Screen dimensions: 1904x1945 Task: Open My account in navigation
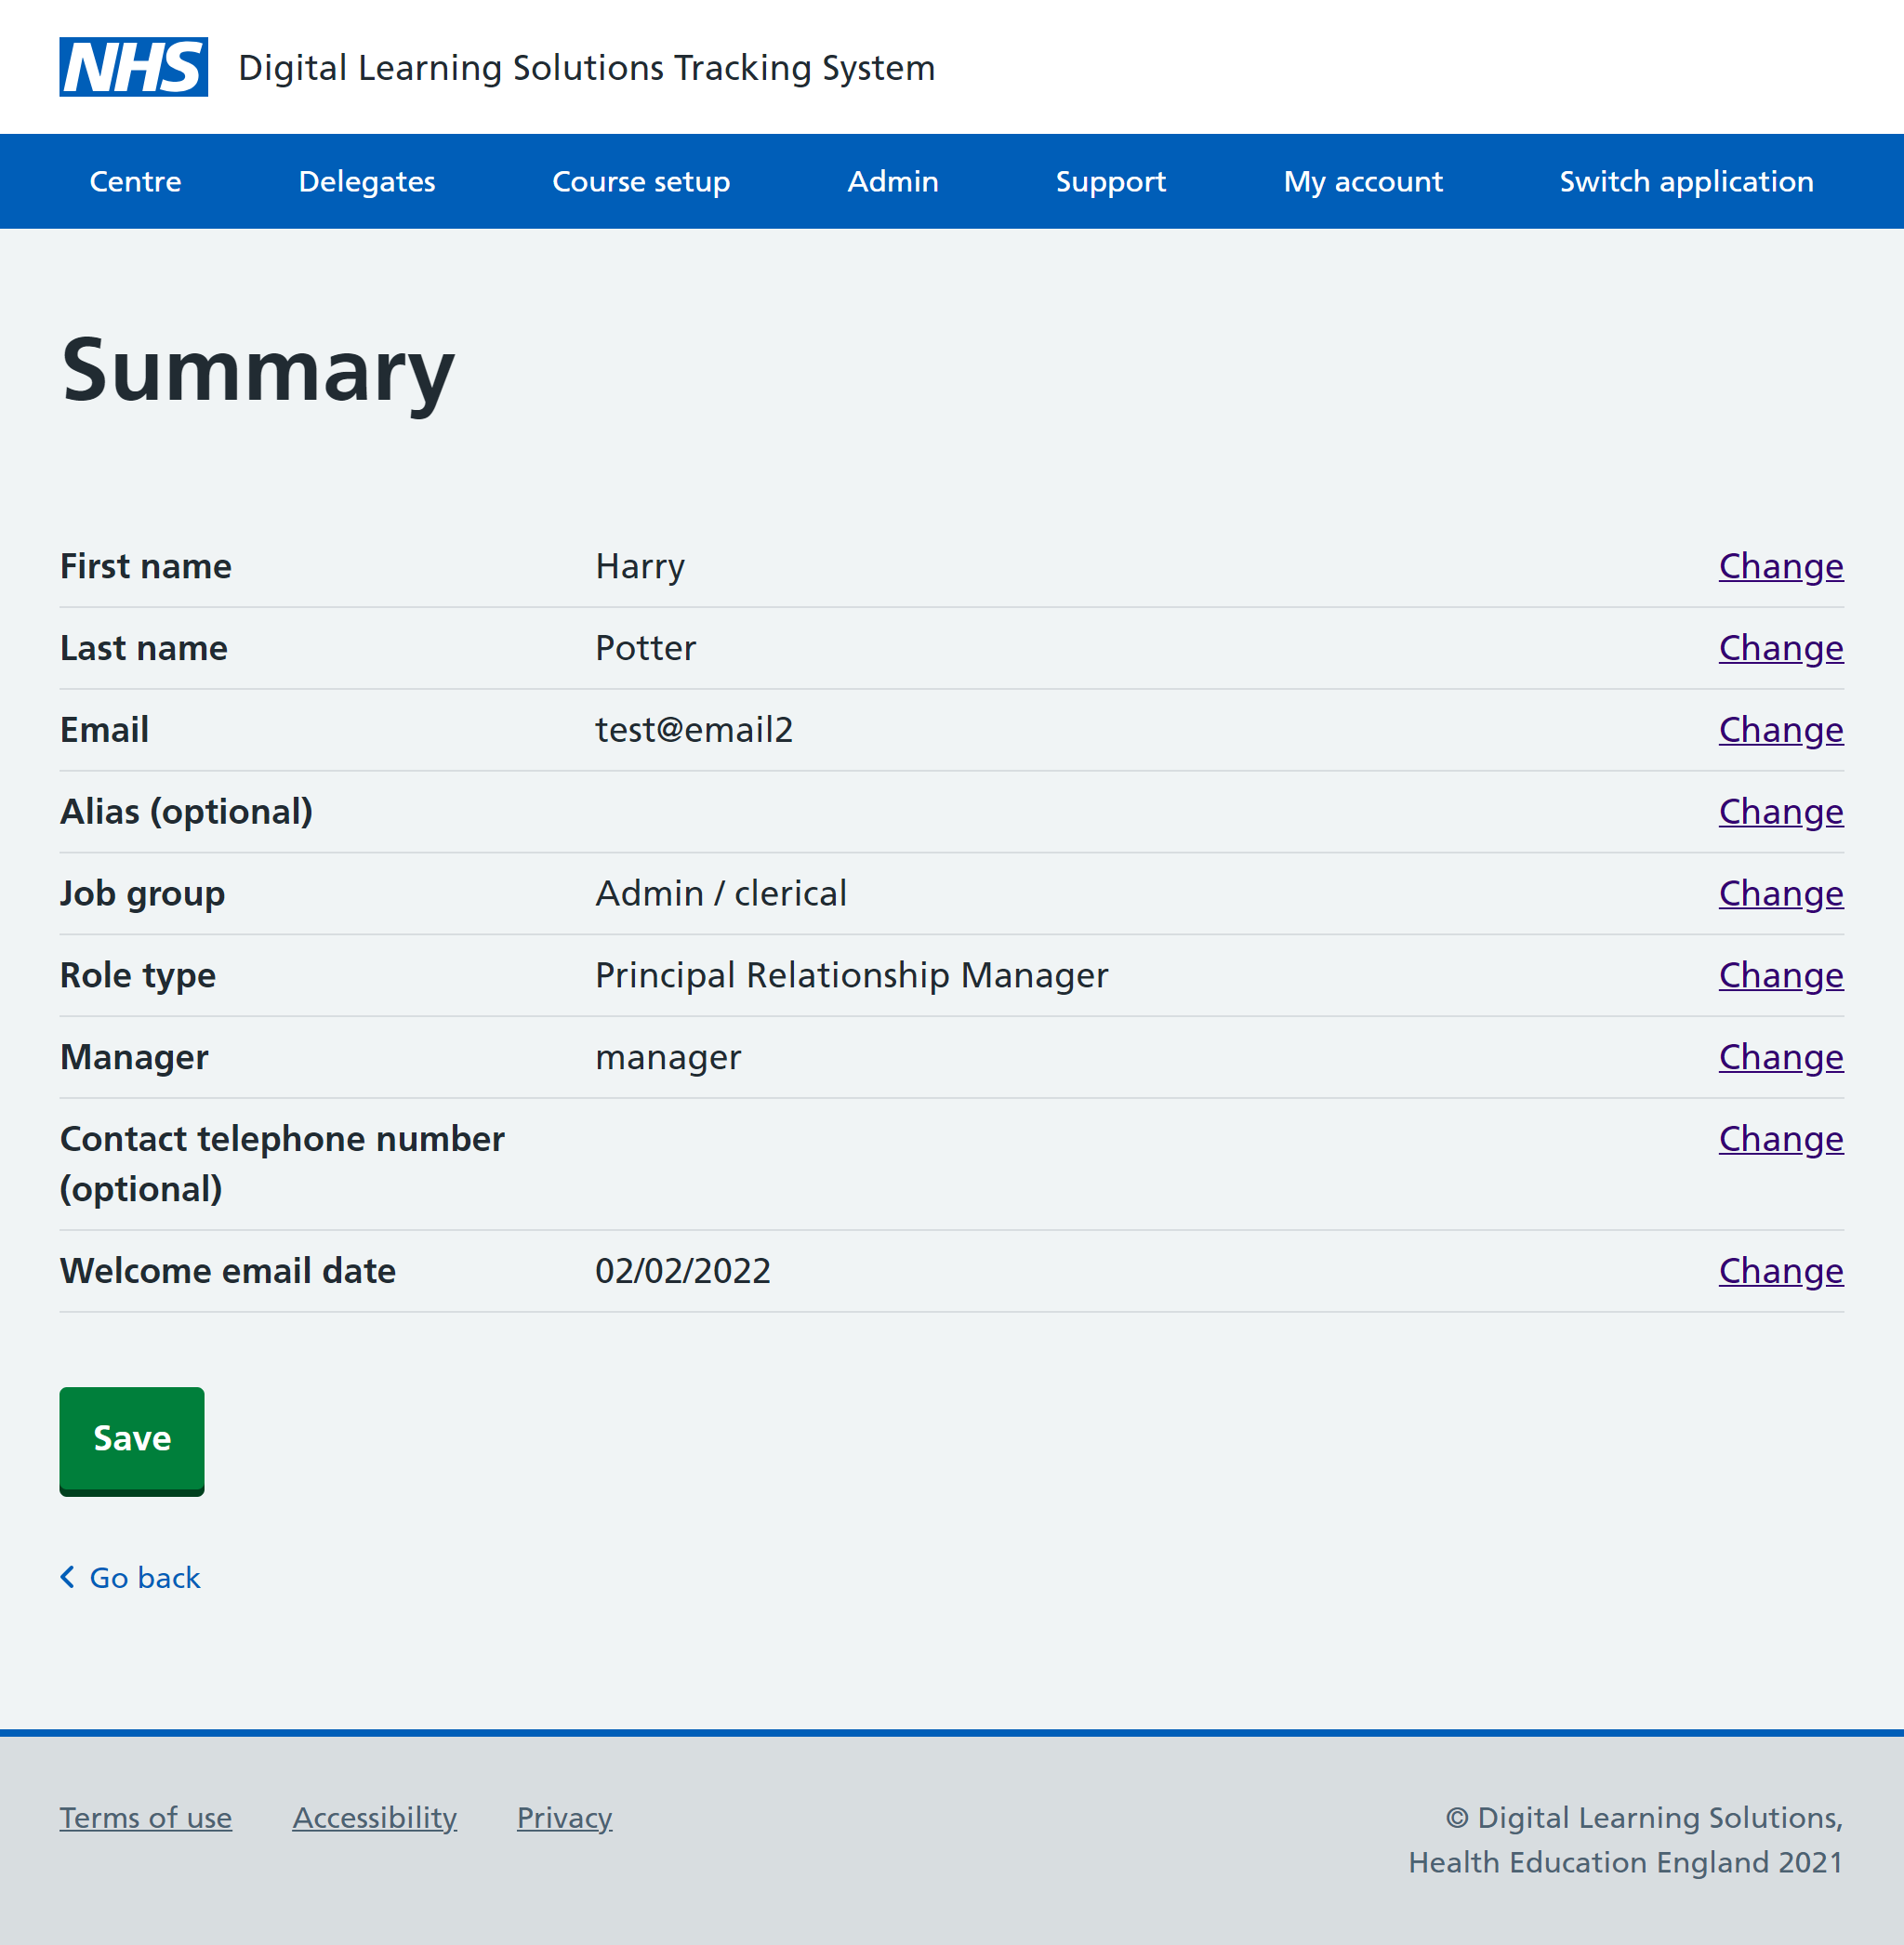(1362, 181)
